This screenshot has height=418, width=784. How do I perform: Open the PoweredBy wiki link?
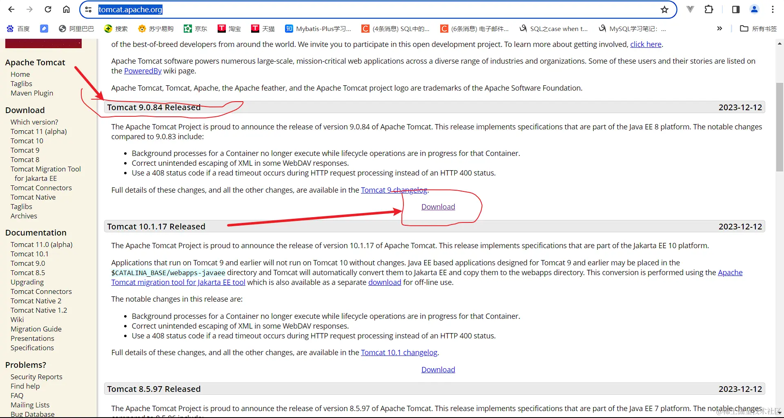coord(143,71)
